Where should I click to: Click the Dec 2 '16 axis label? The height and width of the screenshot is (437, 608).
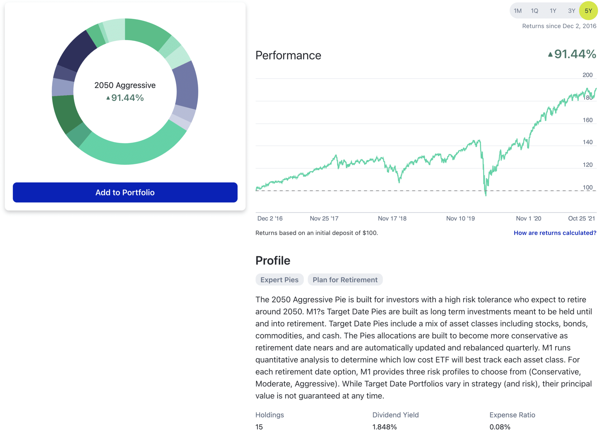click(x=270, y=219)
